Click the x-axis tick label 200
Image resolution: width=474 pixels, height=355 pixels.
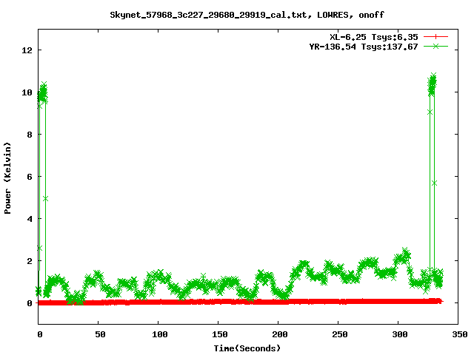tap(280, 334)
